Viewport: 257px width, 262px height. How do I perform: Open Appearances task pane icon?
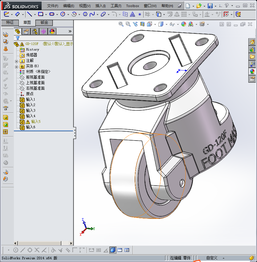pos(252,72)
